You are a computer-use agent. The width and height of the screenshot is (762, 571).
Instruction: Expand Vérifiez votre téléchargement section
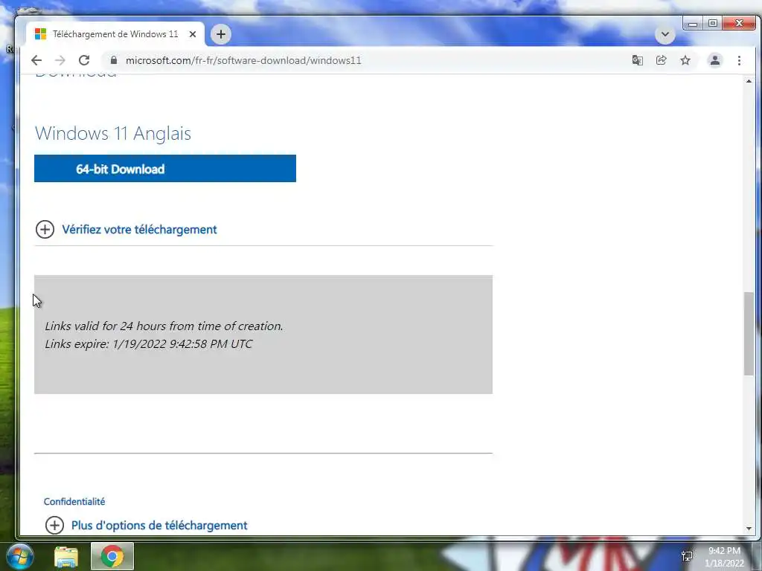click(139, 230)
